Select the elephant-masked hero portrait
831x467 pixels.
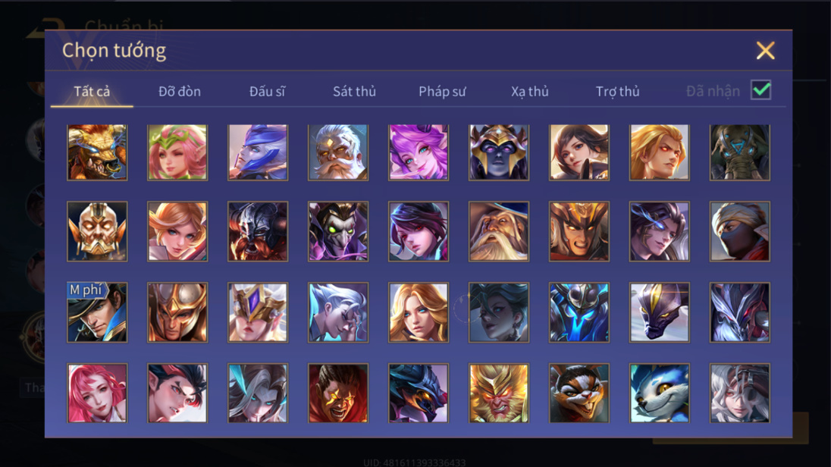click(x=740, y=152)
